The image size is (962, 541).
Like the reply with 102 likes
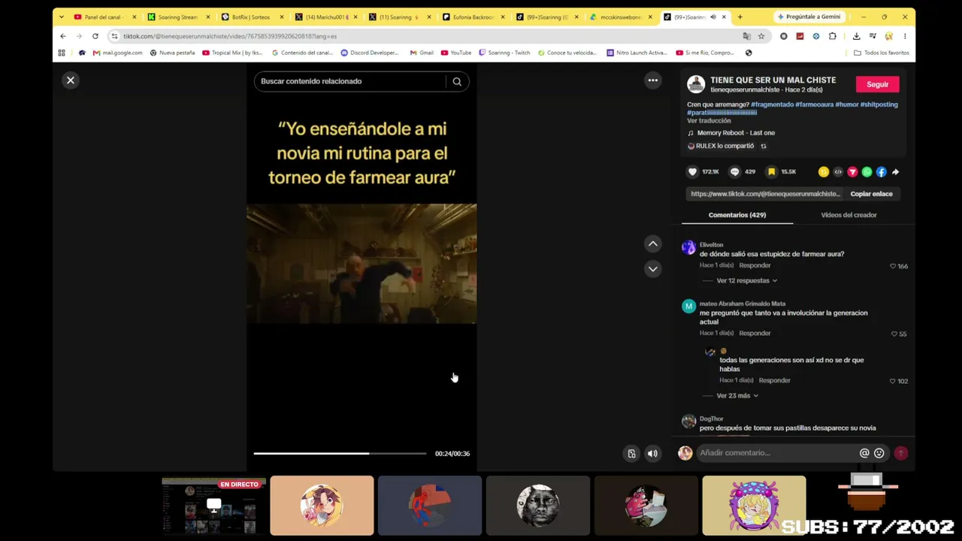893,381
